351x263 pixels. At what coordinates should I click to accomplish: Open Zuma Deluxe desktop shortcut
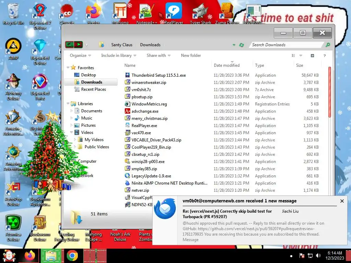tap(227, 13)
